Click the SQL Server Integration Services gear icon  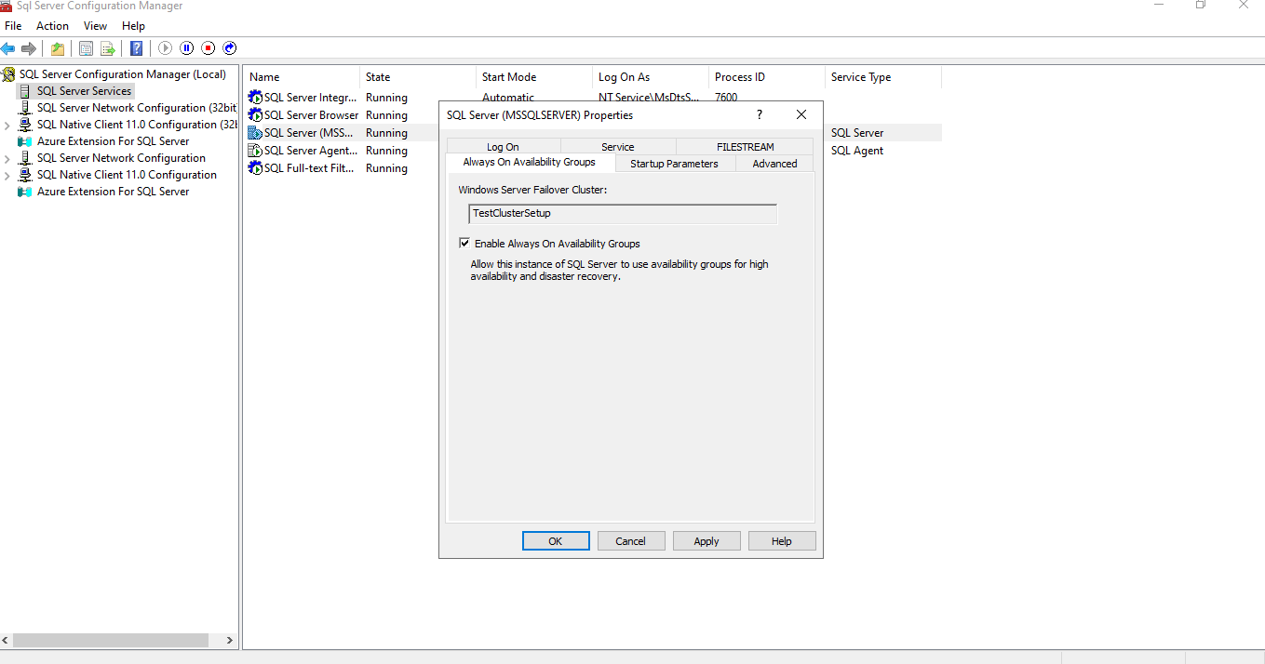pyautogui.click(x=255, y=98)
